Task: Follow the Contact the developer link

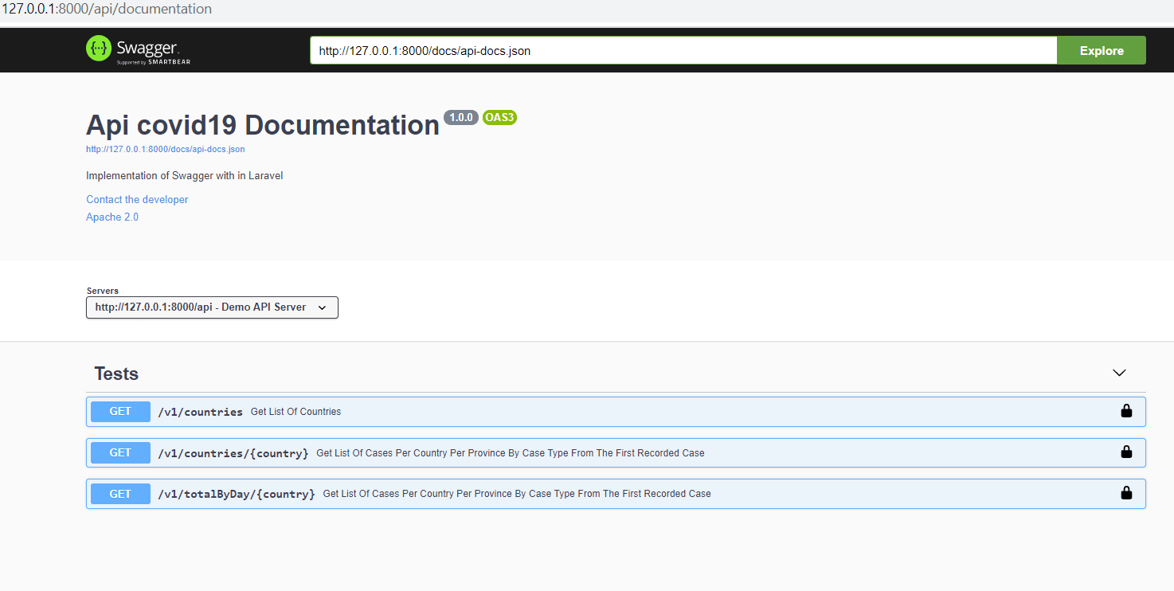Action: [x=137, y=199]
